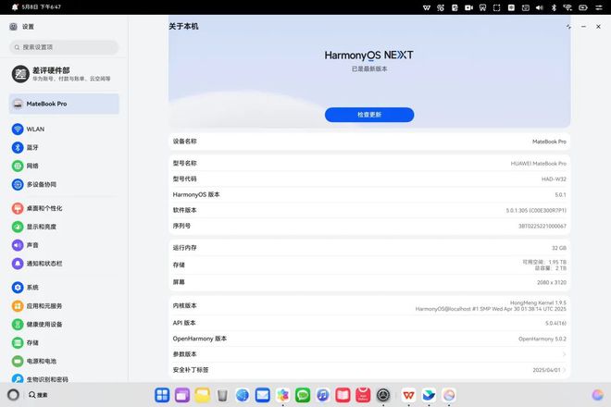Image resolution: width=611 pixels, height=407 pixels.
Task: Open 通知和状态栏 notifications icon
Action: 18,264
